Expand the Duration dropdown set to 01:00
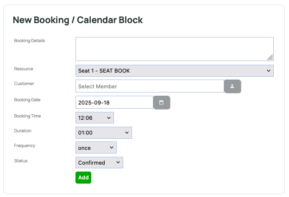289x197 pixels. pos(103,133)
